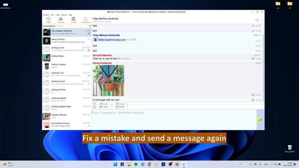Open Google Chrome from the taskbar

[x=149, y=164]
